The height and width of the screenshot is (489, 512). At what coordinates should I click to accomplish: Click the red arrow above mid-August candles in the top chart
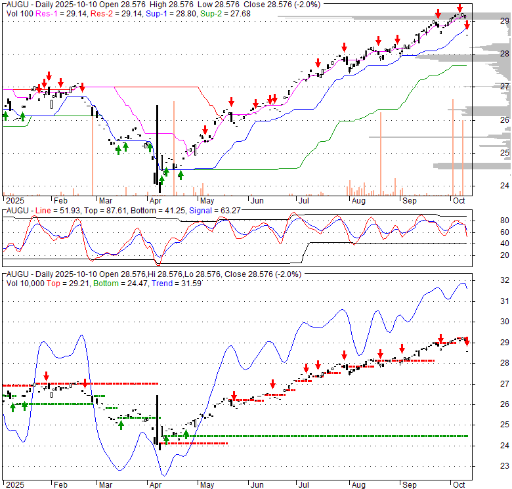click(377, 40)
